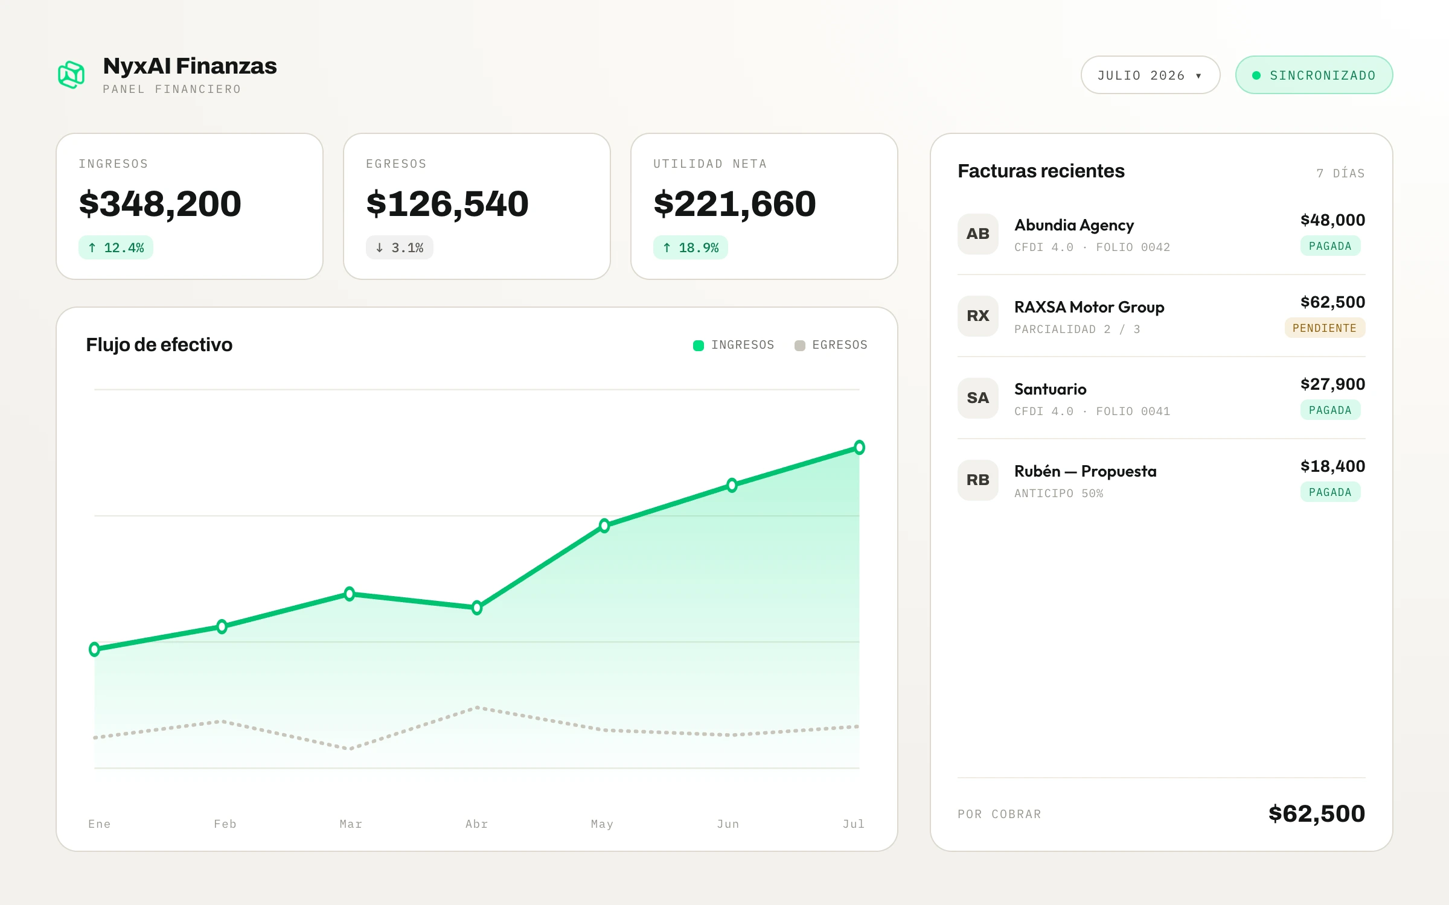Click the 3.1% down-arrow badge under Egresos

pyautogui.click(x=399, y=247)
